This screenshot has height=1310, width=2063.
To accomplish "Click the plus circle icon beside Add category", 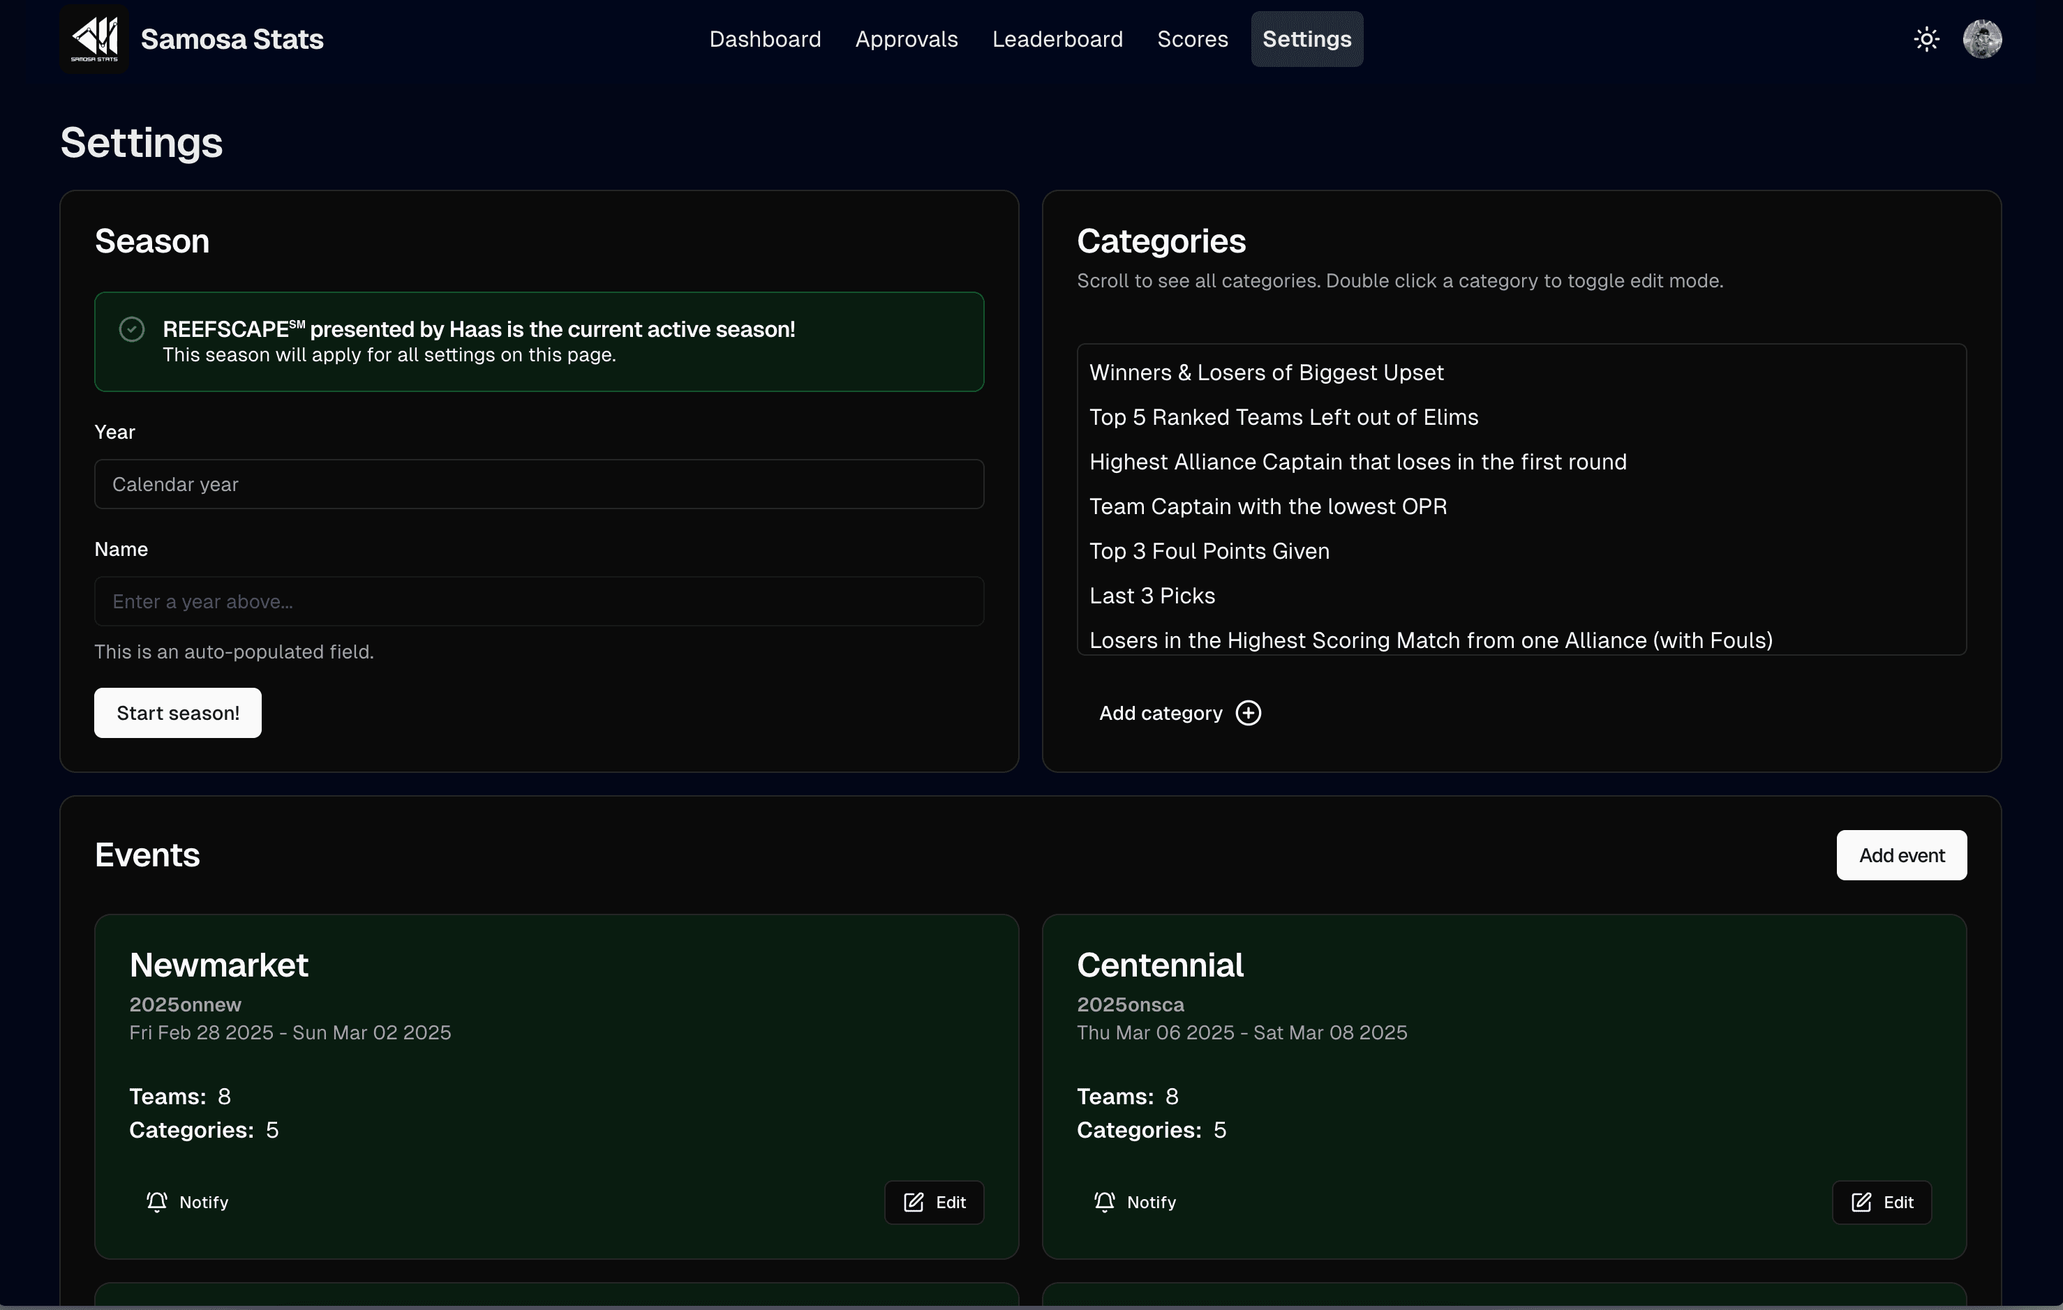I will pyautogui.click(x=1249, y=713).
